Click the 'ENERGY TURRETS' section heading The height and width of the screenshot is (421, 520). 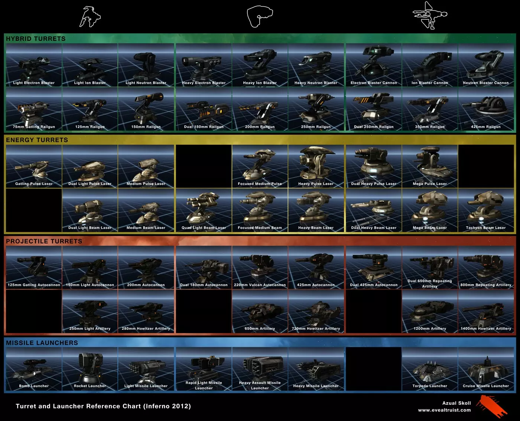tap(37, 140)
